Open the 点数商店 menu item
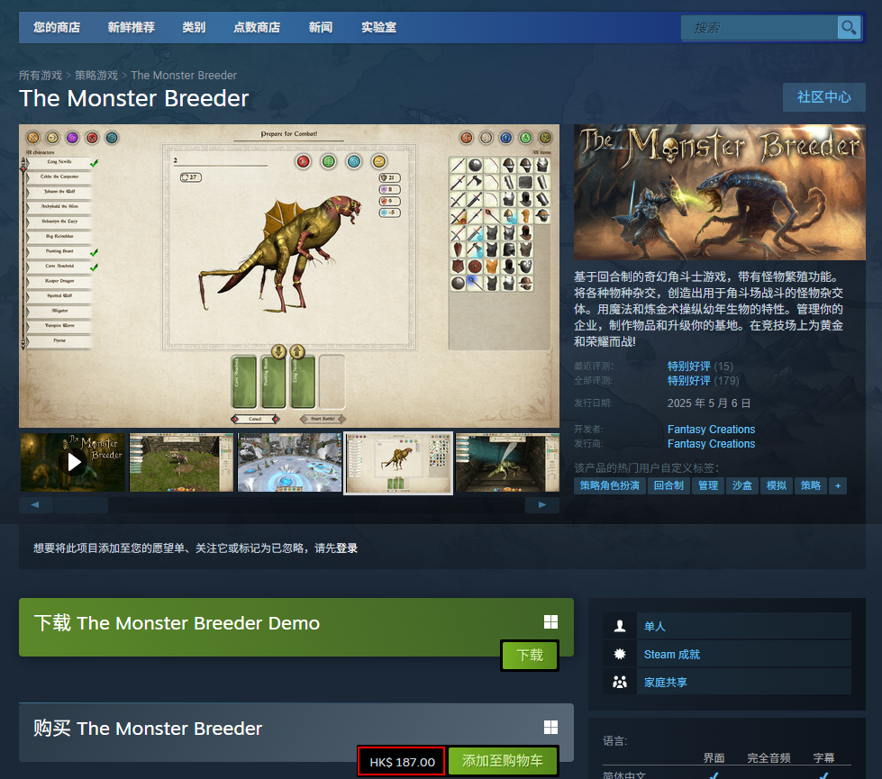 point(255,27)
